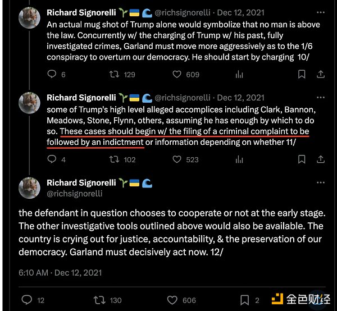Open the avatar on the topmost tweet

(x=29, y=19)
